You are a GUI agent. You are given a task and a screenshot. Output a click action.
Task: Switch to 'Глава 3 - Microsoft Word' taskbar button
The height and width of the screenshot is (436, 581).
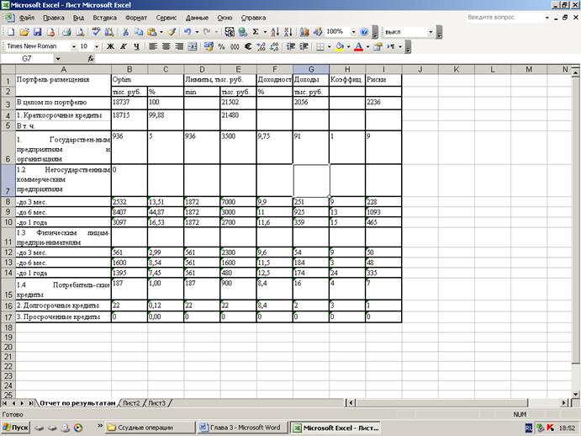click(242, 428)
